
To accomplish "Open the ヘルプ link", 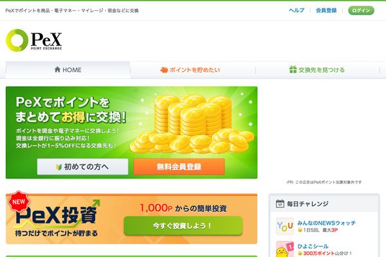I will [297, 10].
